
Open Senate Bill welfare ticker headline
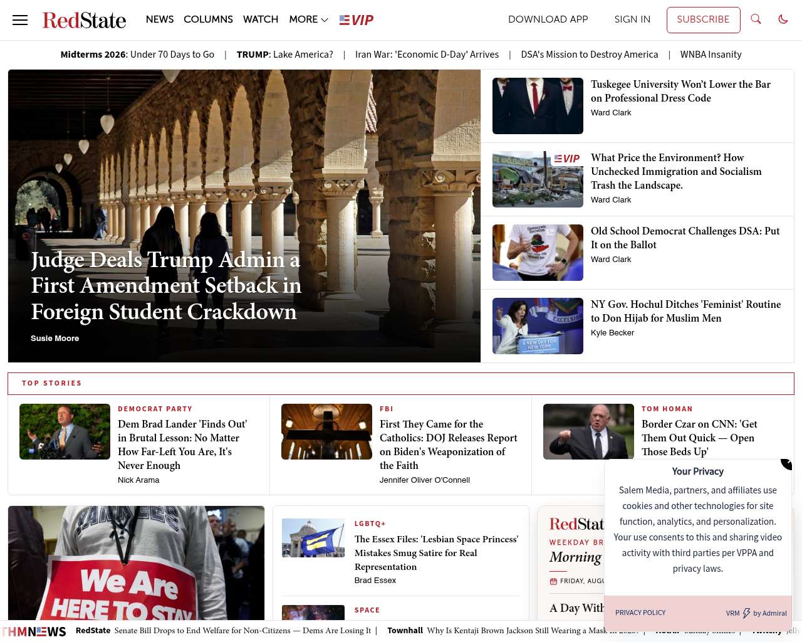click(x=242, y=631)
